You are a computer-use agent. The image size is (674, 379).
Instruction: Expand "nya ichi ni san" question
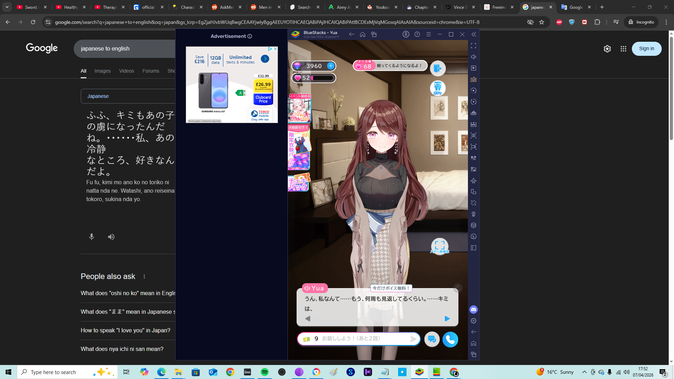128,349
